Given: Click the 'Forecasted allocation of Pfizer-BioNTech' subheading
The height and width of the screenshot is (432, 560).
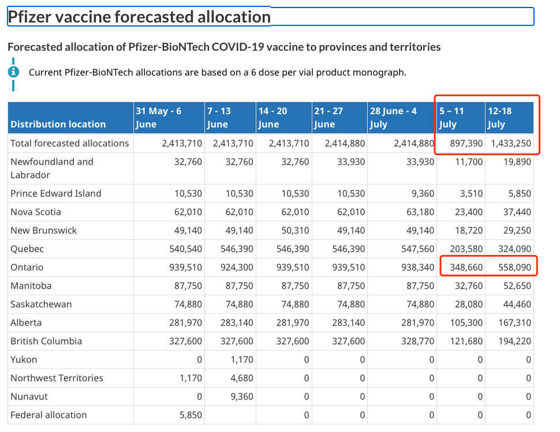Looking at the screenshot, I should [x=224, y=47].
